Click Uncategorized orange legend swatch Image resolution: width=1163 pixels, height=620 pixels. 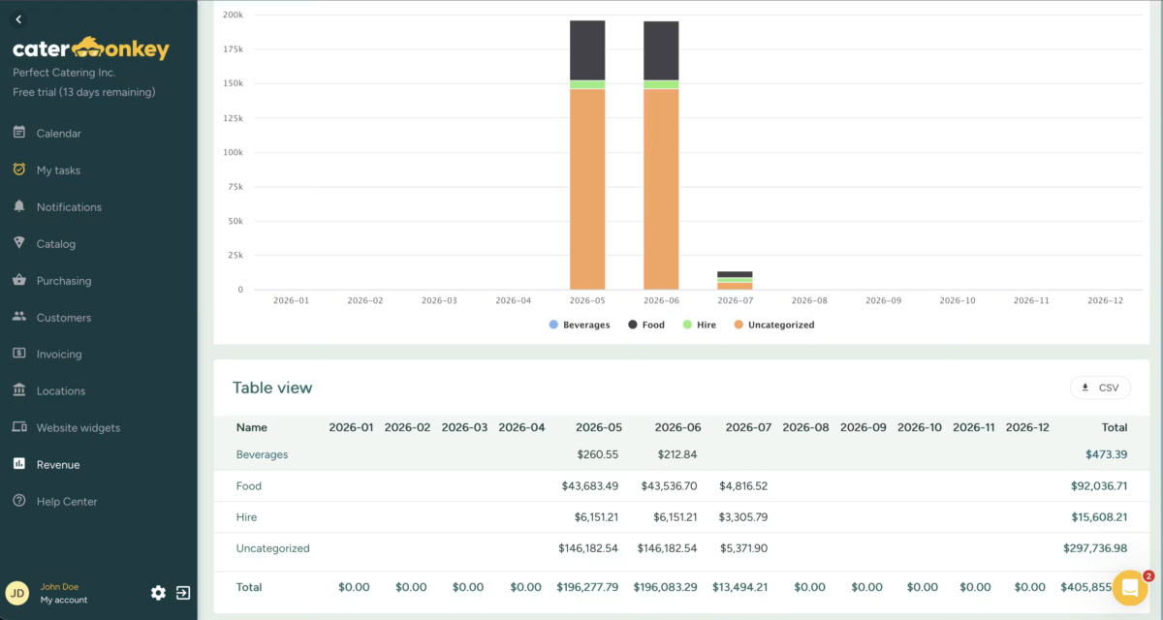pyautogui.click(x=739, y=325)
